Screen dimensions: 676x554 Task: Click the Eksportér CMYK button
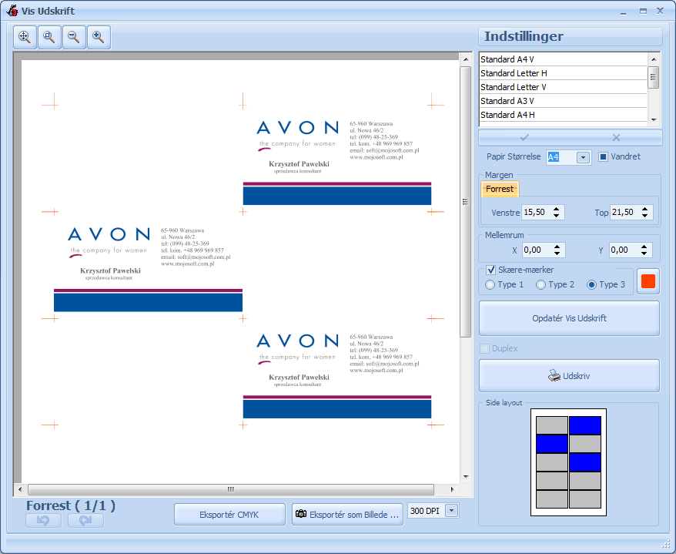coord(229,515)
